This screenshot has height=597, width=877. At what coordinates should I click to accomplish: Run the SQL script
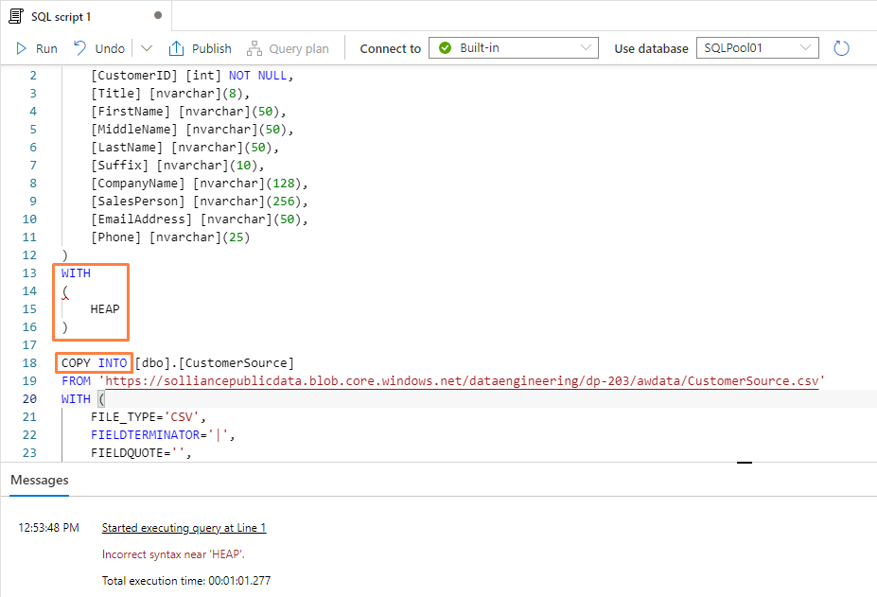tap(37, 48)
